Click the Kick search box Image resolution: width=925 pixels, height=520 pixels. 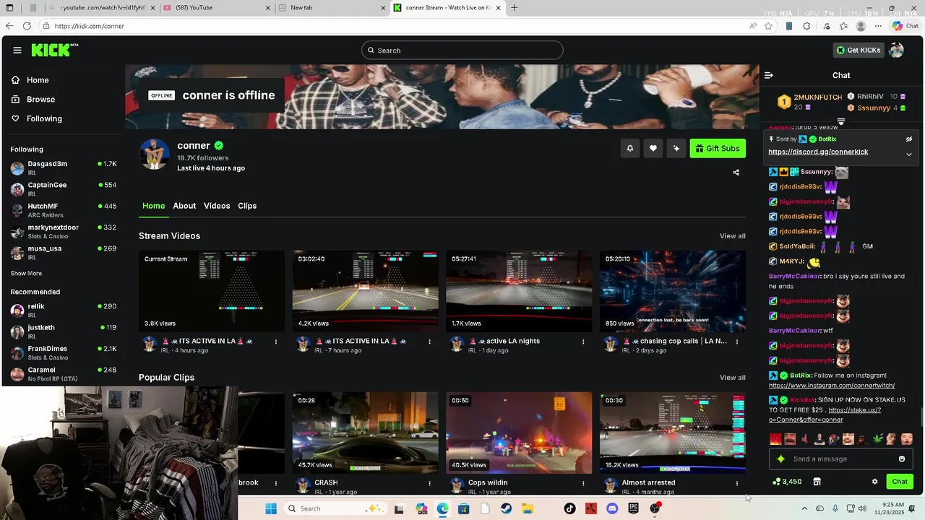462,50
